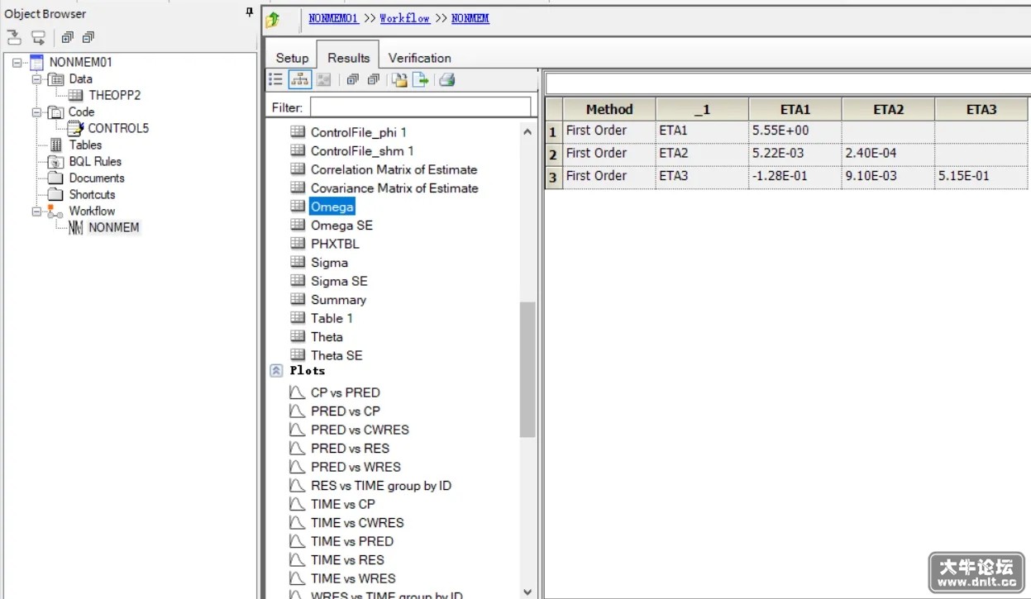Click the collapse all icon in Object Browser toolbar
The image size is (1031, 599).
click(88, 37)
